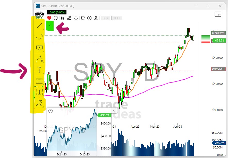
Task: Select the 0-A-B pattern drawing tool
Action: click(39, 59)
